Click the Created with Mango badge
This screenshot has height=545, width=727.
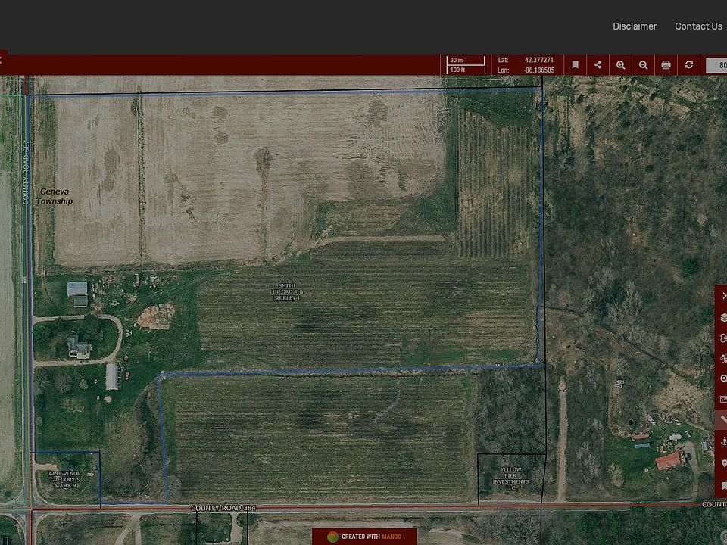364,537
